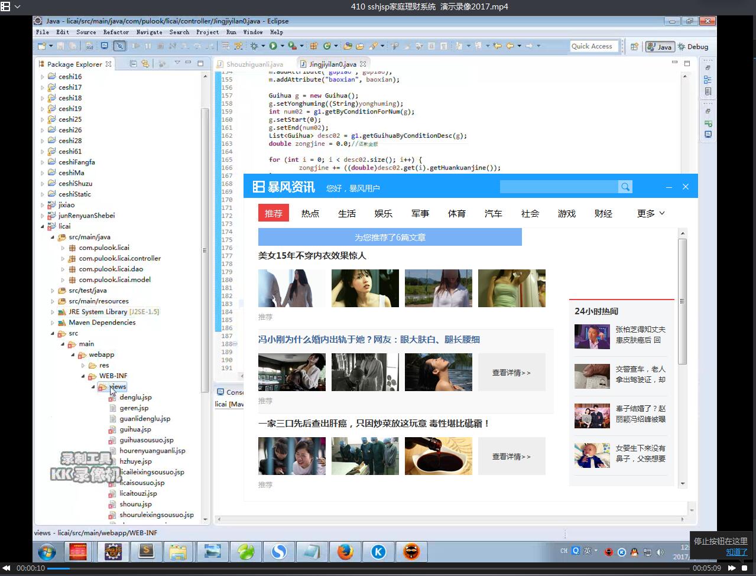756x576 pixels.
Task: Open the Refactor menu
Action: click(116, 32)
